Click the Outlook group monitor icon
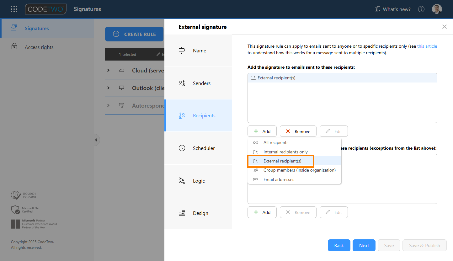453x261 pixels. tap(122, 88)
